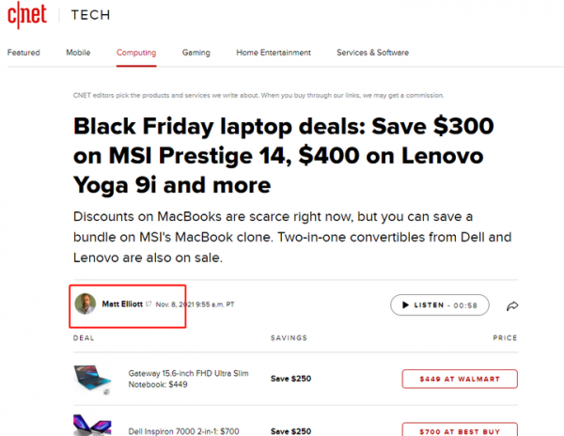The width and height of the screenshot is (564, 436).
Task: Open the Gateway laptop thumbnail image
Action: [x=94, y=378]
